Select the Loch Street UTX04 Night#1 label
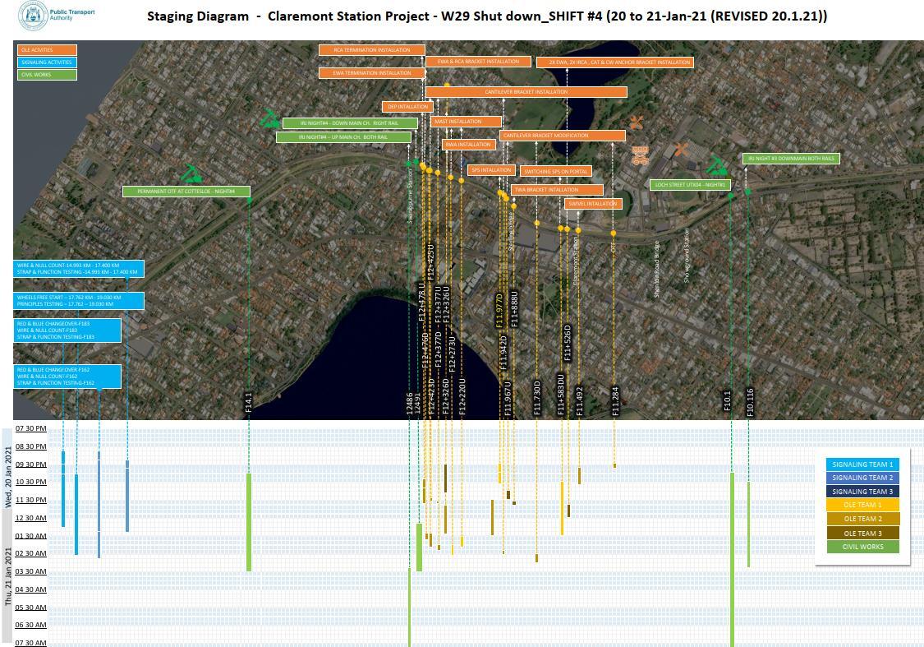Viewport: 924px width, 647px height. 690,185
